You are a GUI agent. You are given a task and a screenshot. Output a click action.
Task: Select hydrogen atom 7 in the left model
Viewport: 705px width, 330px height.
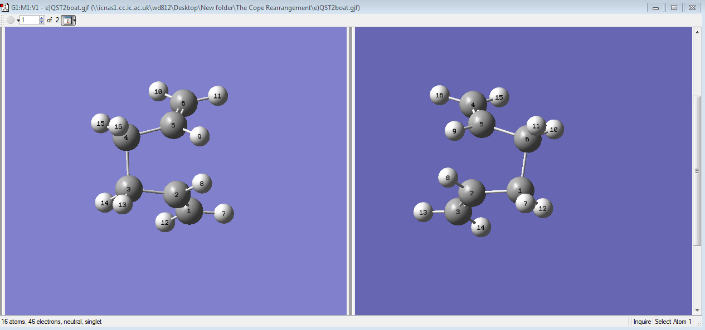223,214
